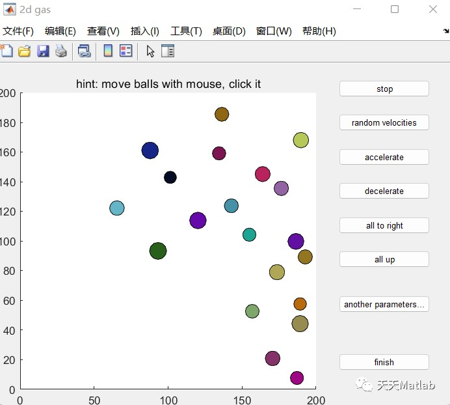Image resolution: width=450 pixels, height=405 pixels.
Task: Insert colorbar using the toolbar icon
Action: (x=108, y=51)
